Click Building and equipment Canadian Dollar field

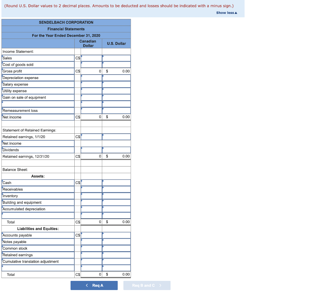pyautogui.click(x=91, y=203)
